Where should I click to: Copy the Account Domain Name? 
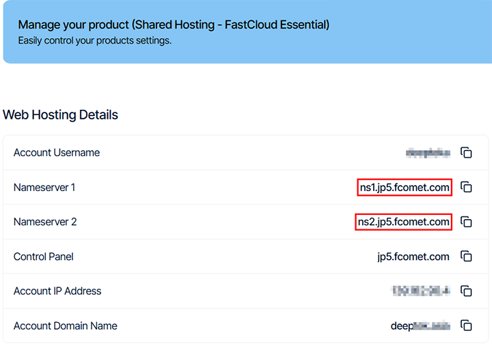tap(466, 326)
